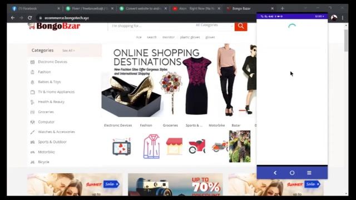This screenshot has height=200, width=356.
Task: Tap the phone emulator menu lines icon
Action: [309, 173]
